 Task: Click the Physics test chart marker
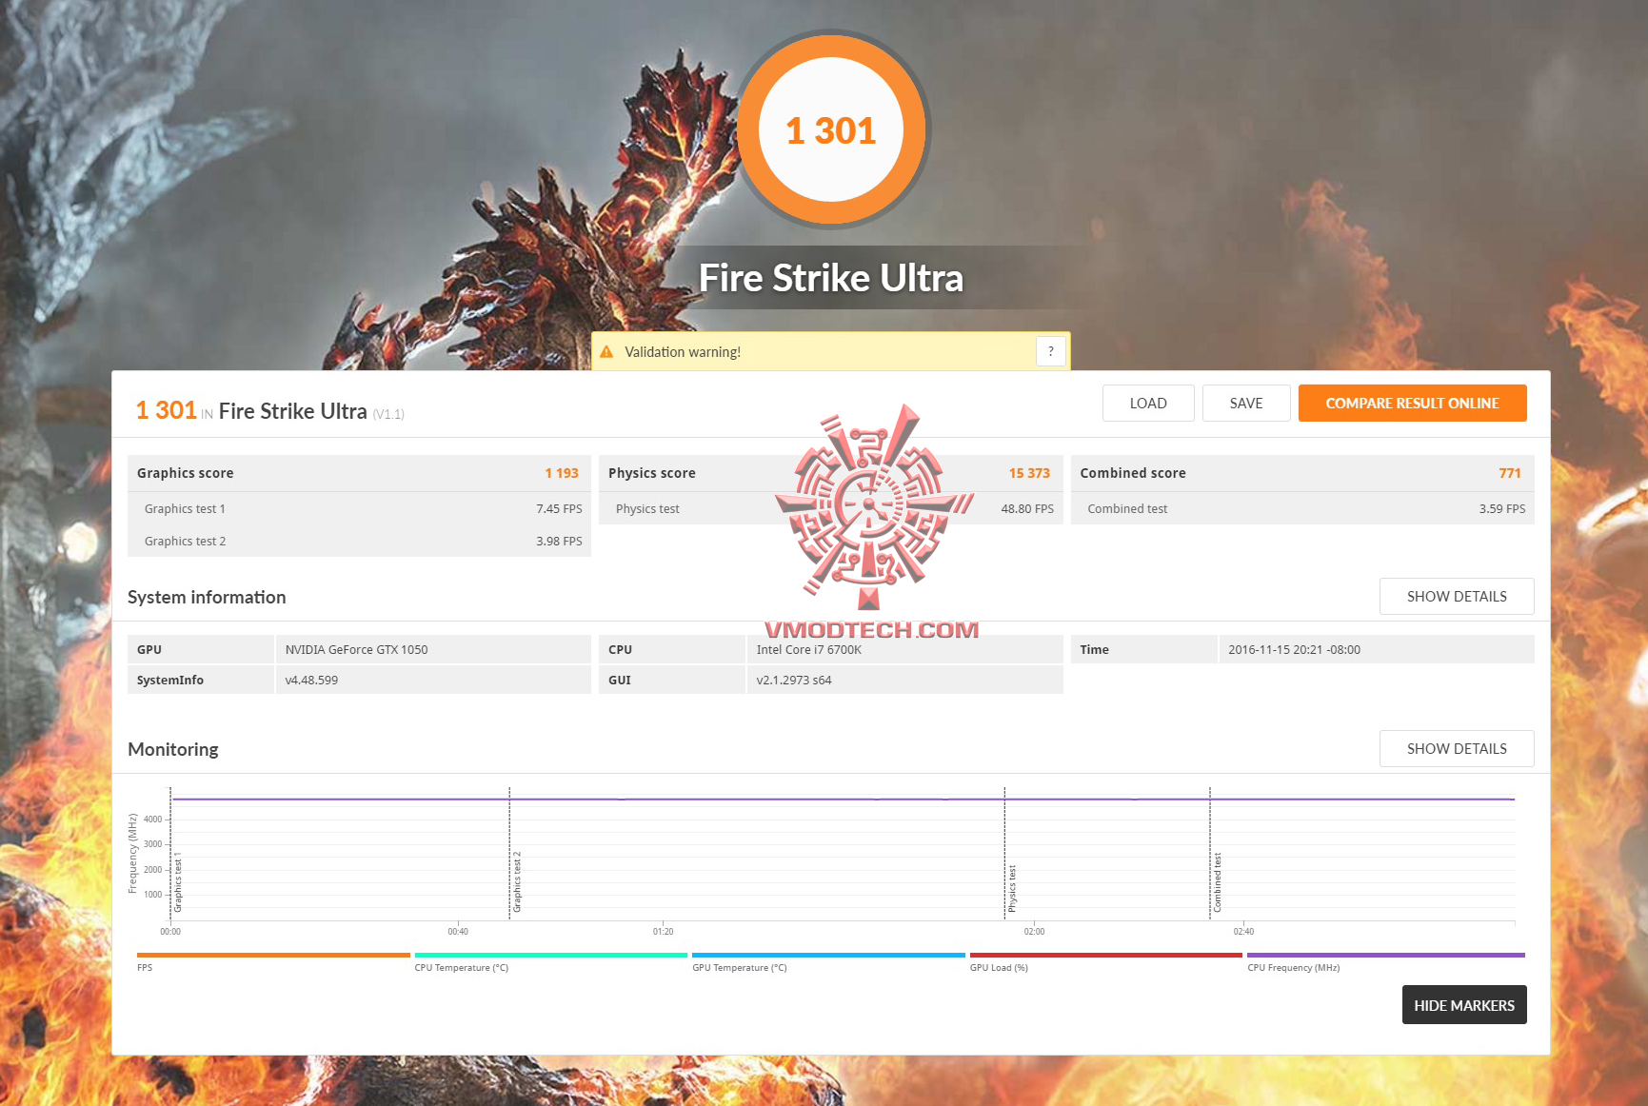point(1012,888)
